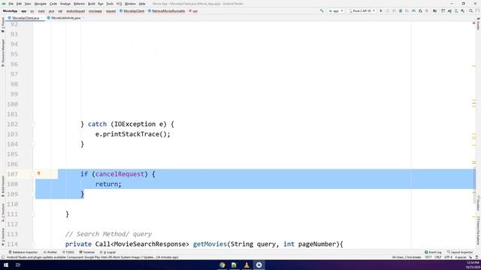Open the Tools menu
481x270 pixels.
(x=110, y=4)
